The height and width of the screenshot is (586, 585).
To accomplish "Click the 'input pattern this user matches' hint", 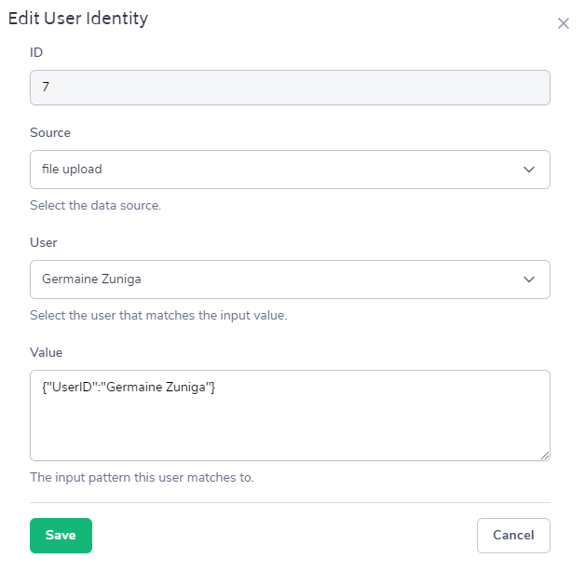I will (142, 477).
